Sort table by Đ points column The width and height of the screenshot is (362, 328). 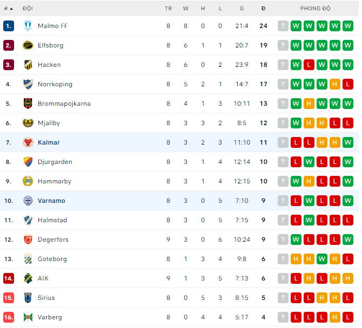263,9
